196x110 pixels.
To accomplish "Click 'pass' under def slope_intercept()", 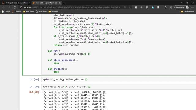I will pos(56,63).
